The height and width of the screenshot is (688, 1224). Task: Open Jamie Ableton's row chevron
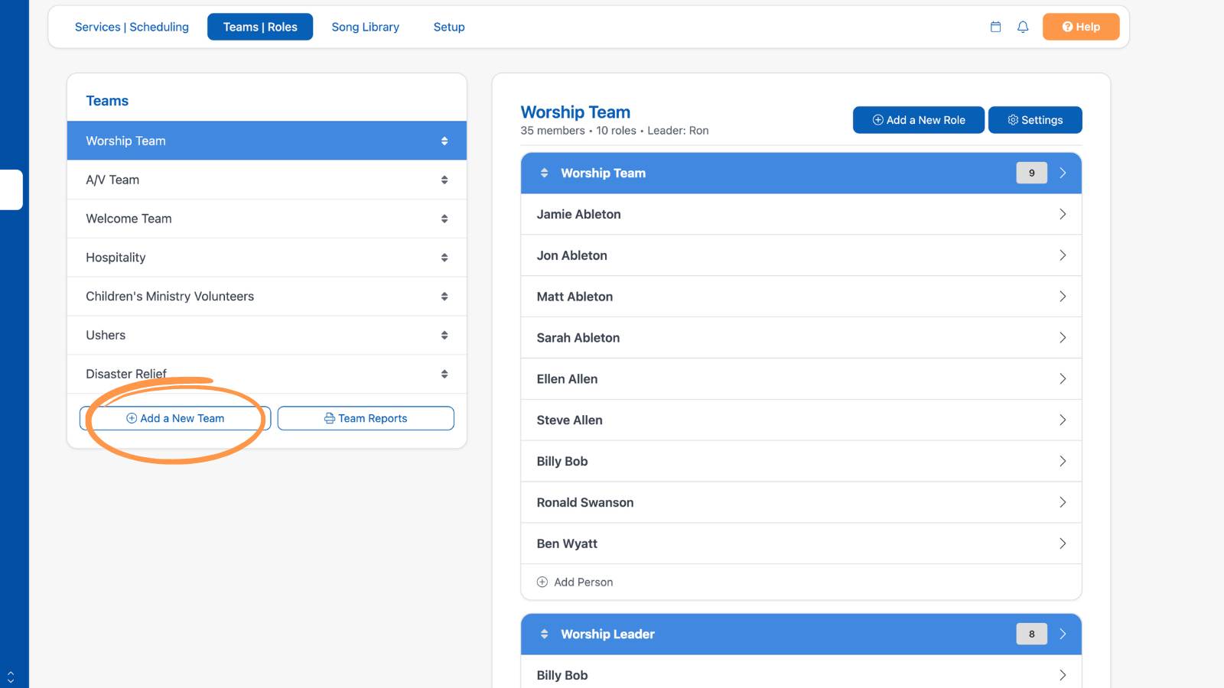(x=1063, y=214)
